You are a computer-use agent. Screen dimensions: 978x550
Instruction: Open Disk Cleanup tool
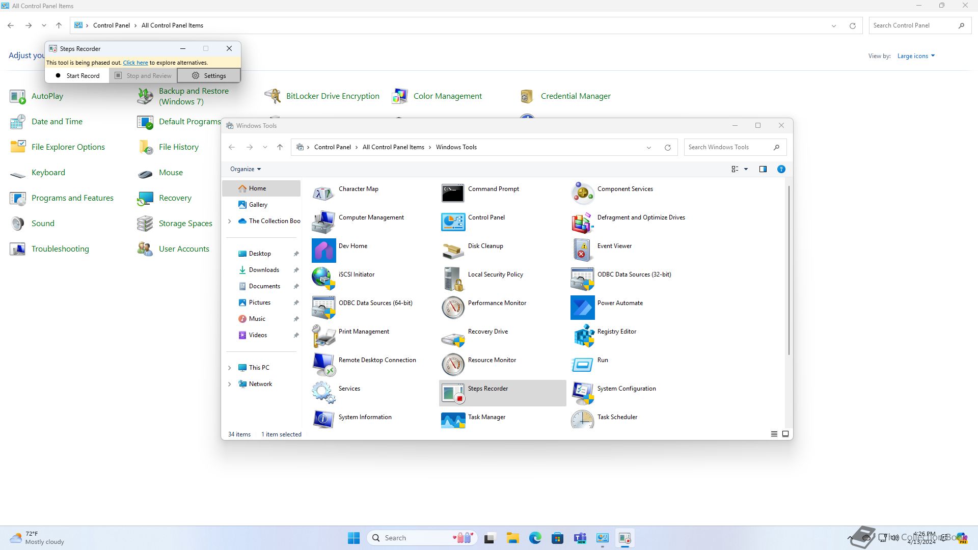click(x=453, y=251)
